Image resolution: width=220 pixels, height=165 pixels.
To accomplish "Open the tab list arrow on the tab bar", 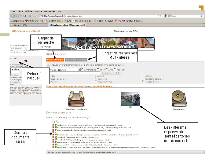I will [203, 25].
